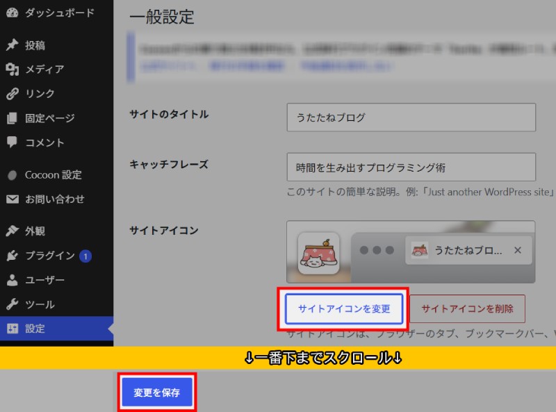Click the speech bubble icon beside コメント

pyautogui.click(x=12, y=142)
